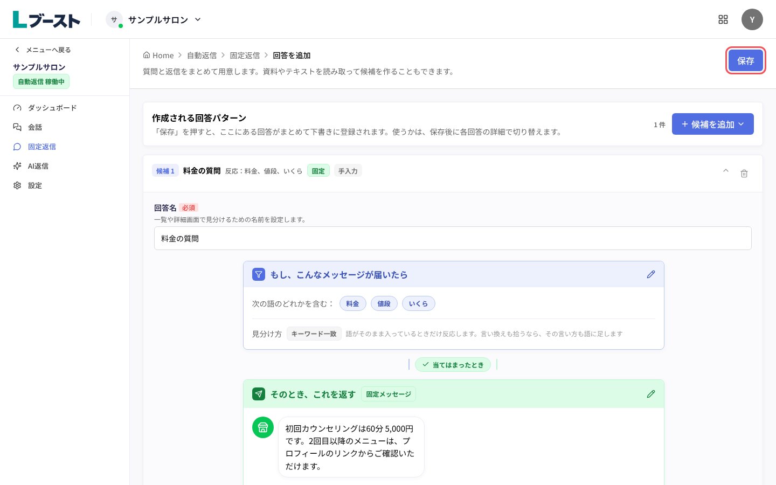
Task: Click the キーワード一致 tag
Action: (314, 334)
